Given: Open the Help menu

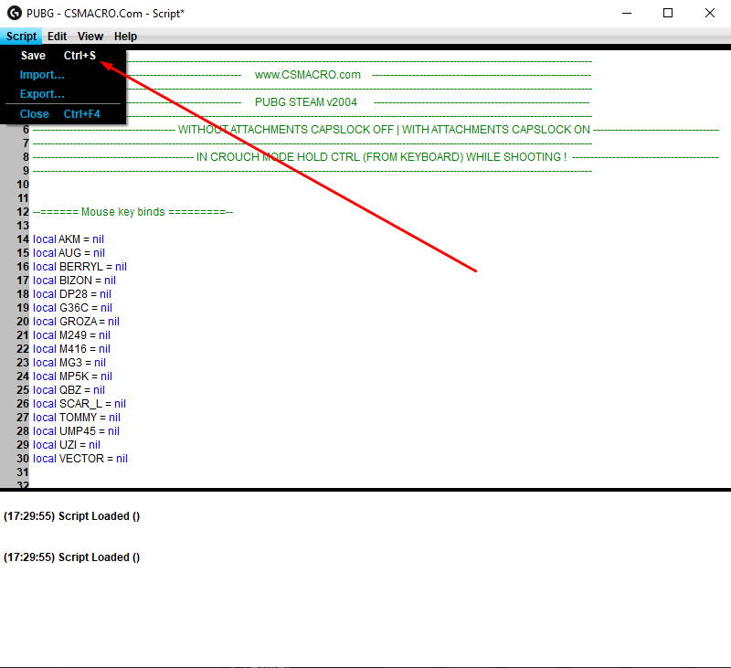Looking at the screenshot, I should [x=125, y=37].
